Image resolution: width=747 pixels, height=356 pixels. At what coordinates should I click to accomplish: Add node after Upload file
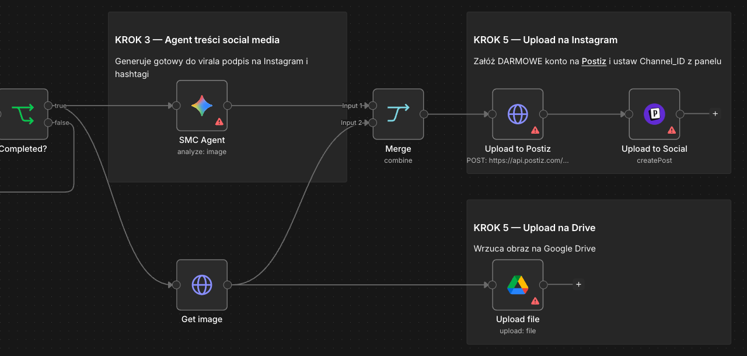[578, 285]
